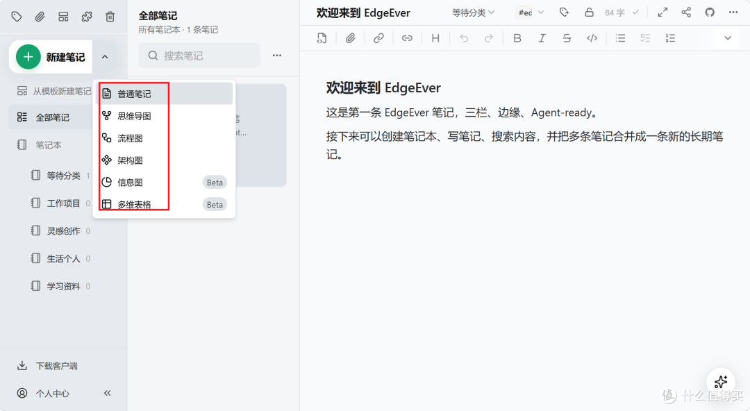Open the AI sparkle assistant button
750x411 pixels.
pos(721,382)
